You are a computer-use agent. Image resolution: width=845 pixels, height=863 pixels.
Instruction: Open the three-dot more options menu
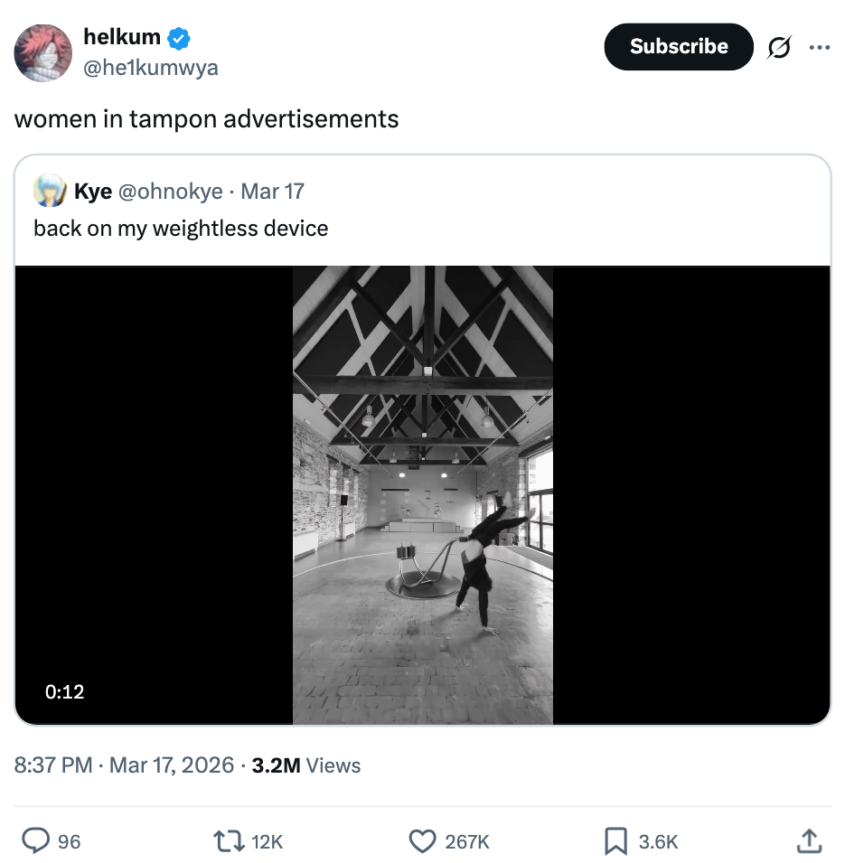point(819,47)
